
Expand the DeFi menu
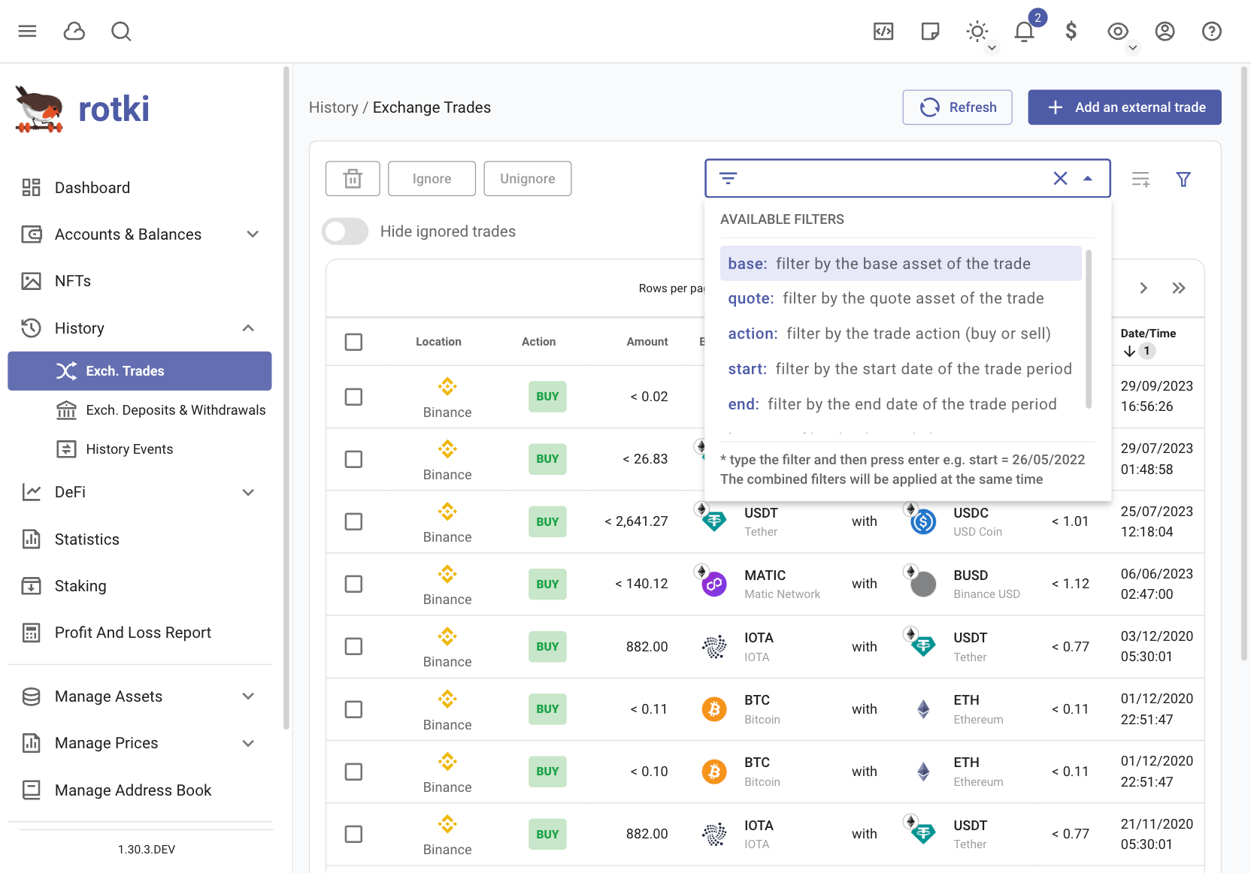click(x=248, y=492)
